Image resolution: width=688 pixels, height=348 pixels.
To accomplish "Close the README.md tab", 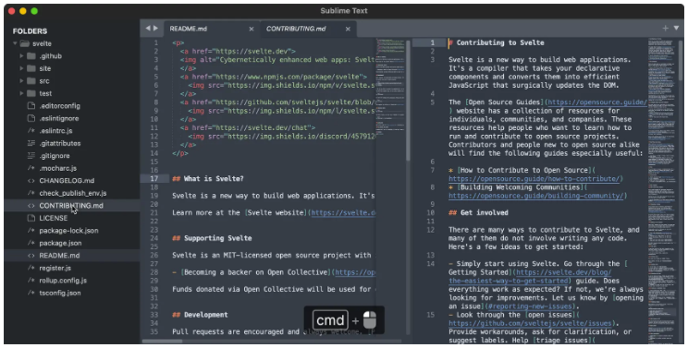I will pos(252,29).
